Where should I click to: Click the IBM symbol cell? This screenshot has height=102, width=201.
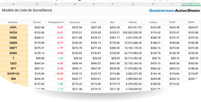coord(13,79)
